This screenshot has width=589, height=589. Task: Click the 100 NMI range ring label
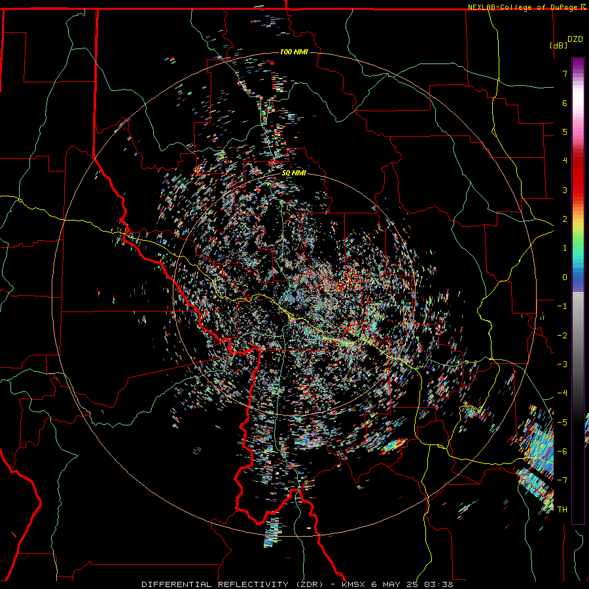pyautogui.click(x=294, y=52)
